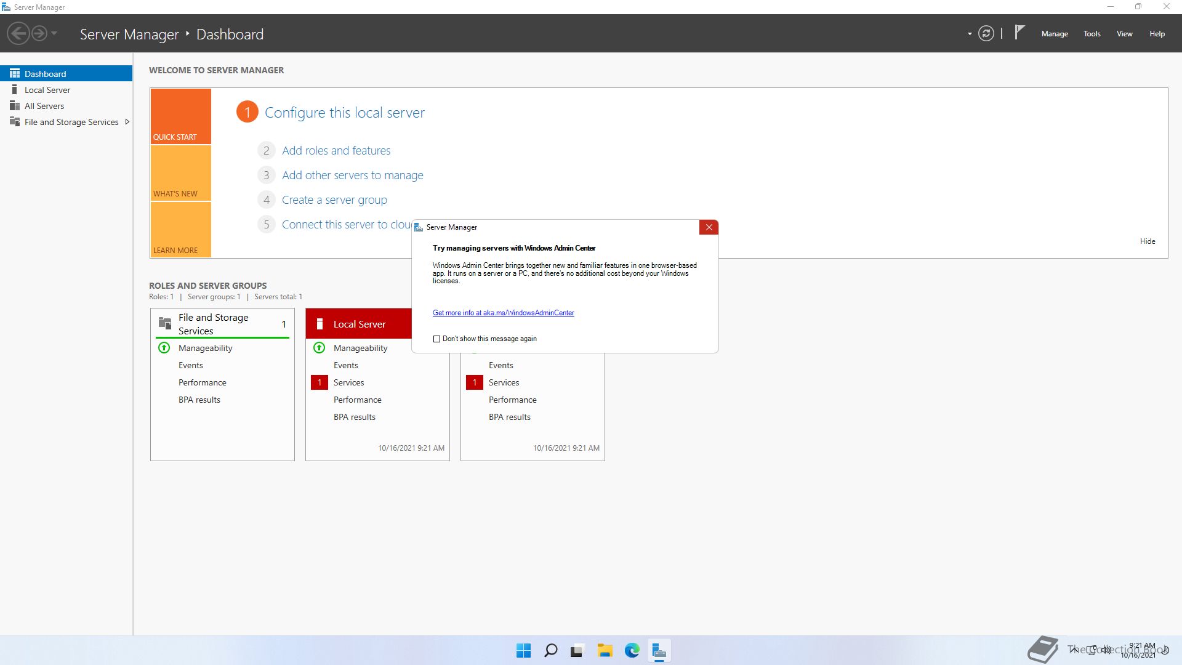Open File Explorer from the taskbar
The image size is (1182, 665).
[605, 650]
